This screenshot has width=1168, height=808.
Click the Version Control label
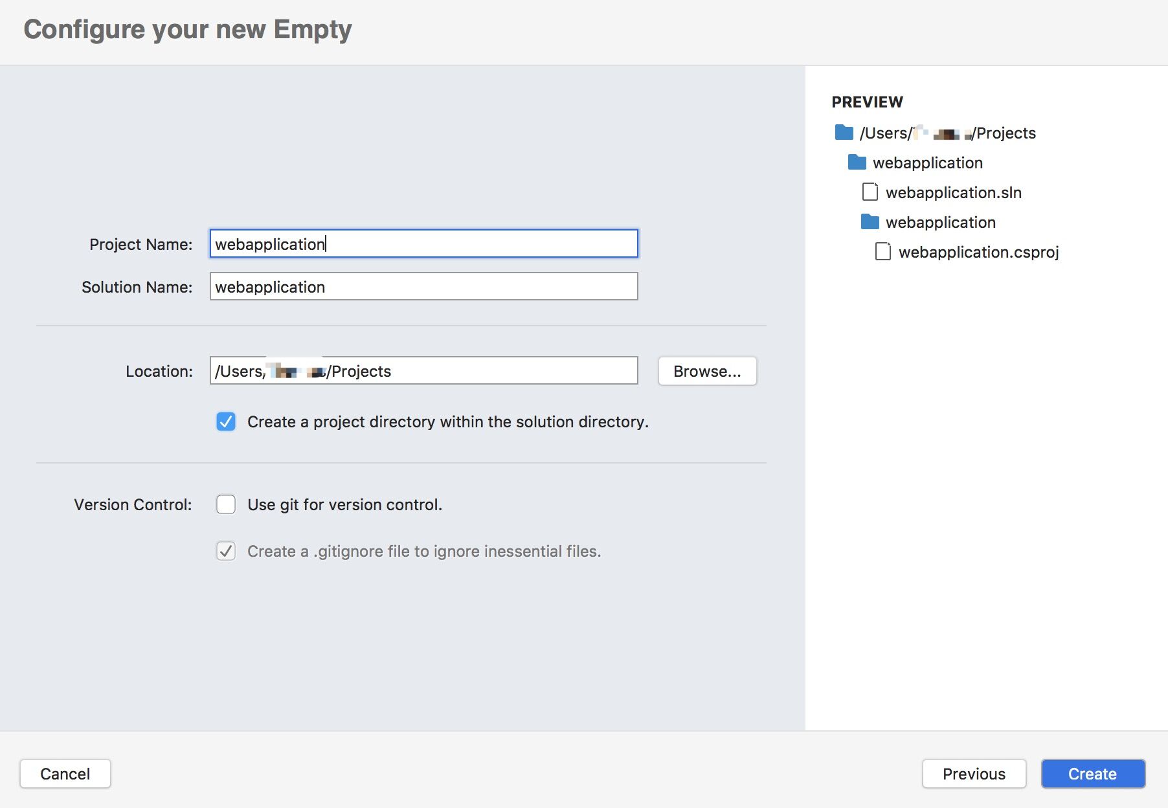tap(133, 504)
